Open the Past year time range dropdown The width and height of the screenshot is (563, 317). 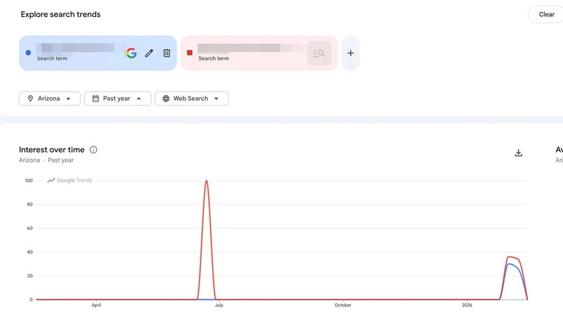[117, 98]
